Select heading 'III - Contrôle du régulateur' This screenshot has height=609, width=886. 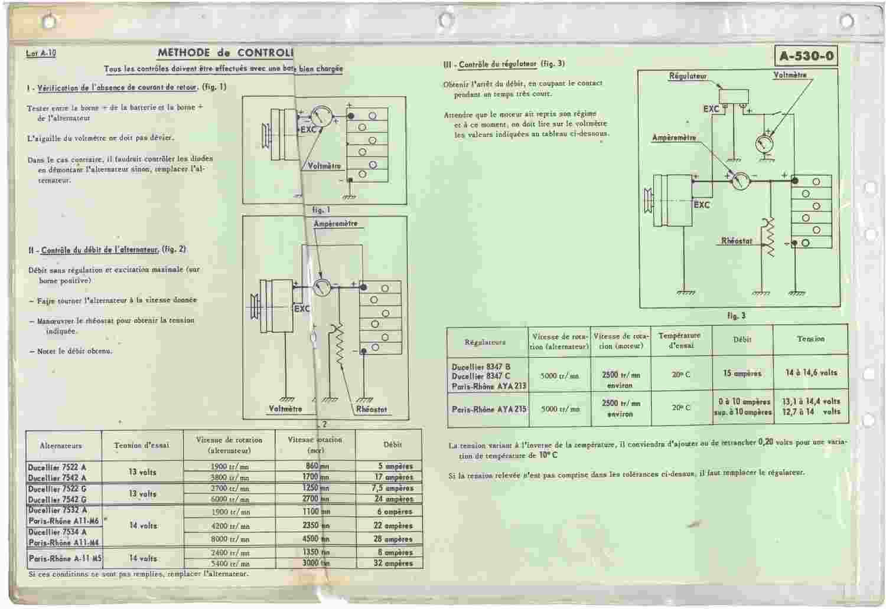tap(490, 64)
